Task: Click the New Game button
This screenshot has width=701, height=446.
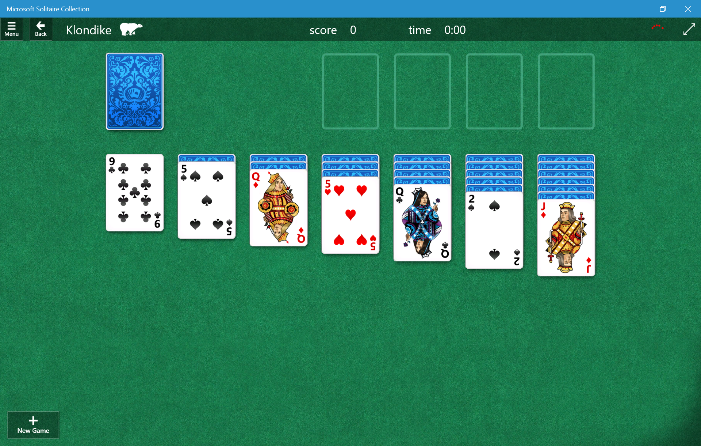Action: (33, 426)
